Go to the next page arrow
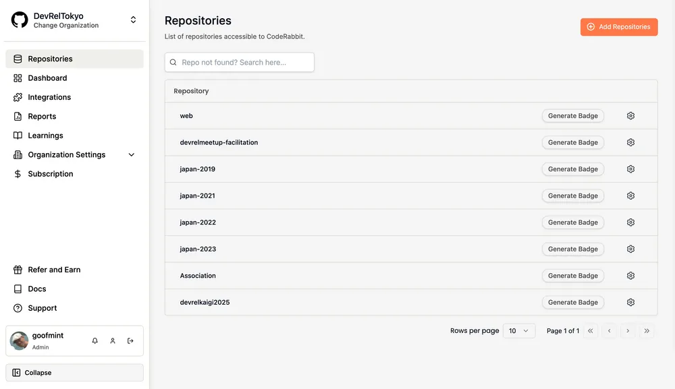675x389 pixels. (628, 331)
